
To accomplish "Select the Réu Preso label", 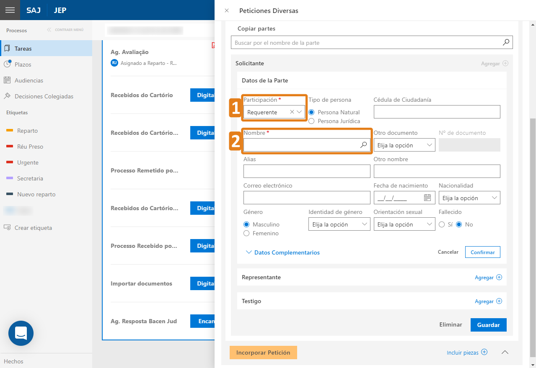I will tap(30, 147).
